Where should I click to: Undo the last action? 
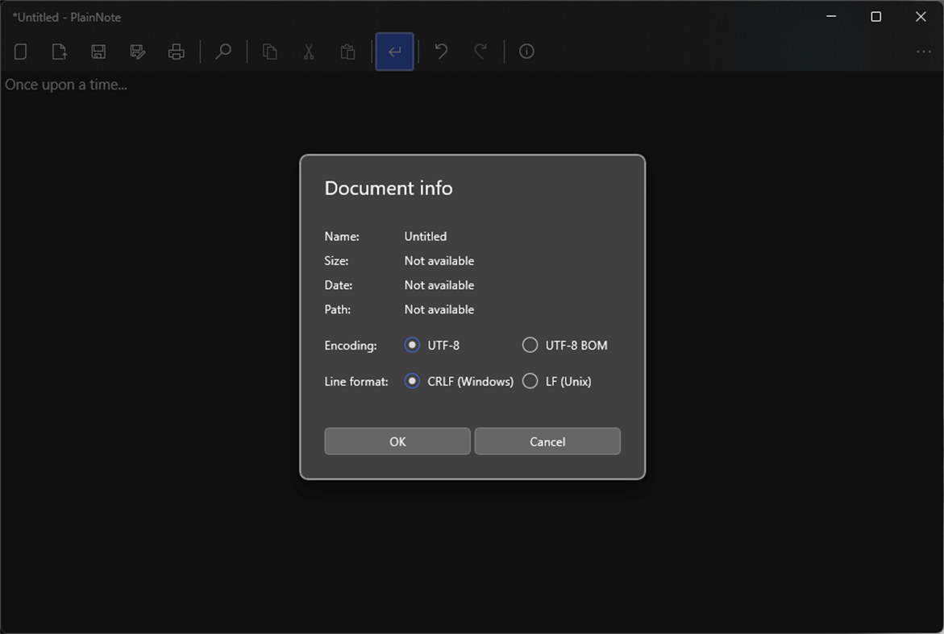[x=440, y=51]
